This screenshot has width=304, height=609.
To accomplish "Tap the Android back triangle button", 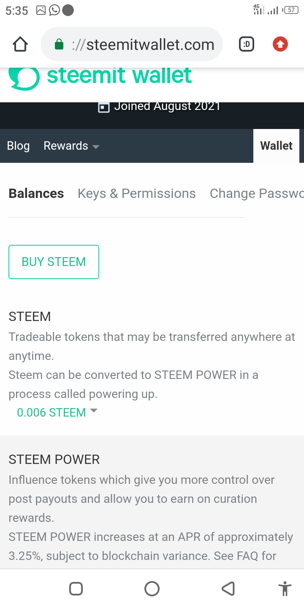I will pos(228,589).
